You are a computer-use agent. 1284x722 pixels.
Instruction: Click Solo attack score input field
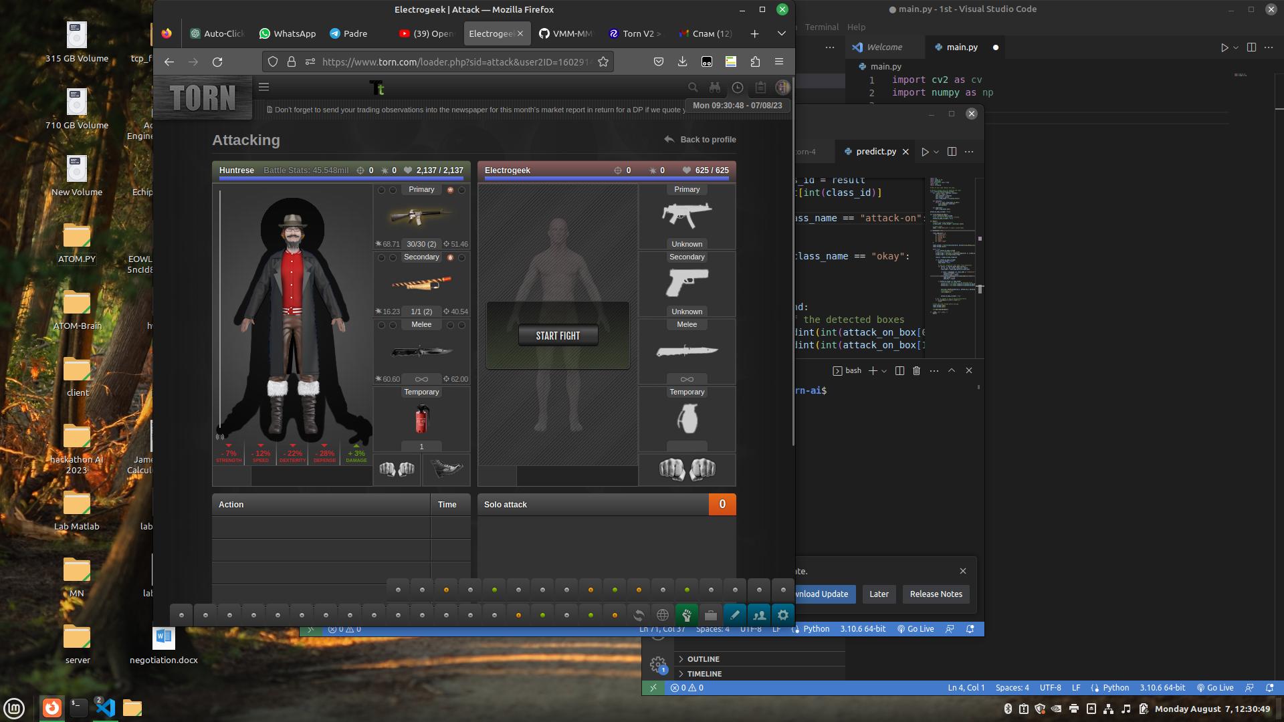click(x=722, y=503)
